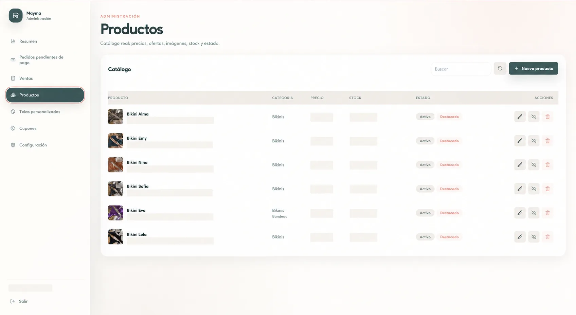The image size is (576, 315).
Task: Click the Bandeau subcategory of Bikini Eva
Action: 280,216
